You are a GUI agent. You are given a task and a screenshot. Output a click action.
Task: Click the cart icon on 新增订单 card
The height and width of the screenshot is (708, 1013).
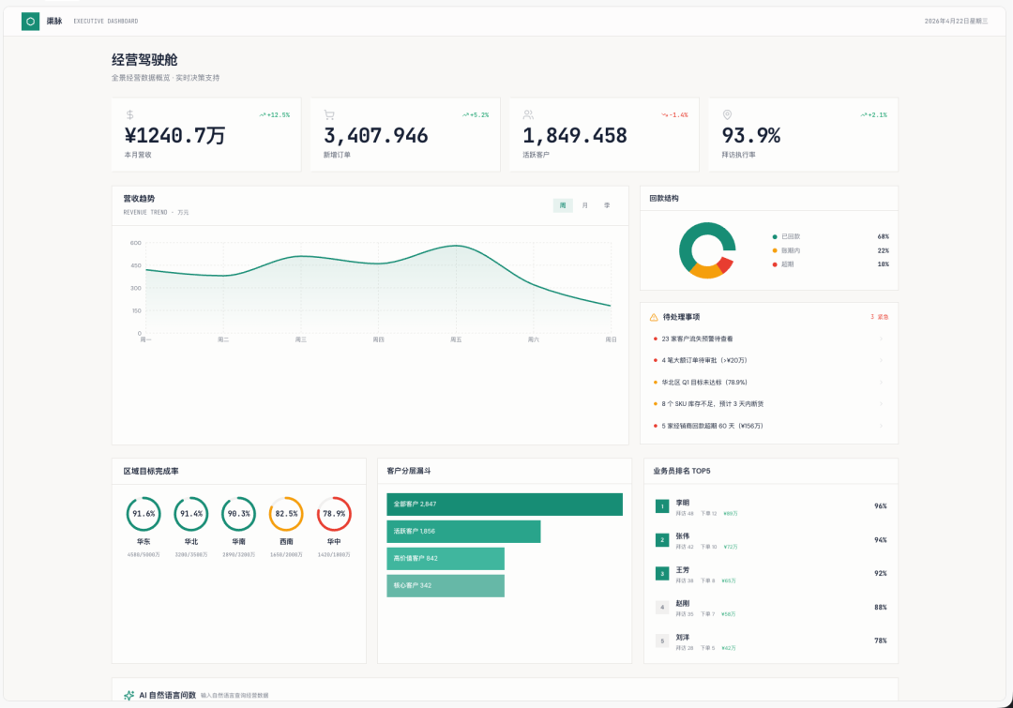[x=329, y=115]
